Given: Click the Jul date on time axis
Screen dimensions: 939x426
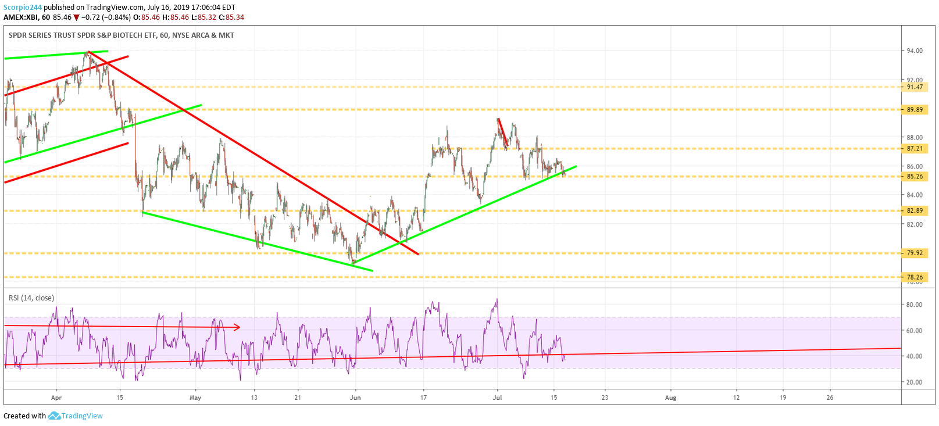Looking at the screenshot, I should point(497,398).
